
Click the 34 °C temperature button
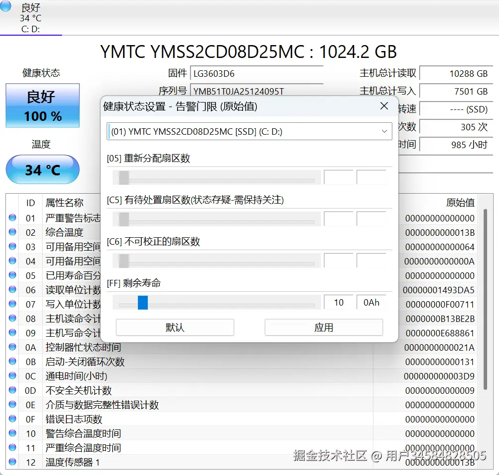pyautogui.click(x=43, y=169)
